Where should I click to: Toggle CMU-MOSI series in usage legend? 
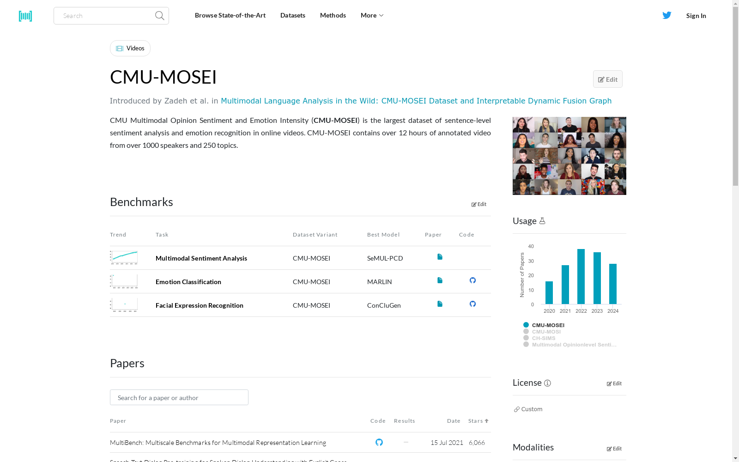click(x=542, y=332)
